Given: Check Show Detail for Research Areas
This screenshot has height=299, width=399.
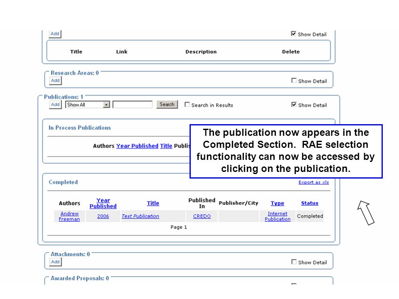Looking at the screenshot, I should [294, 81].
